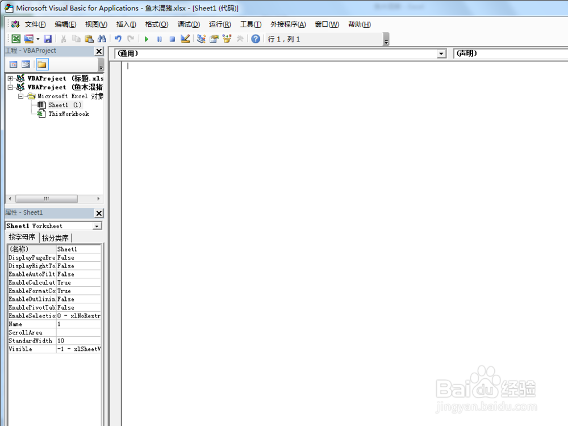
Task: Click the StandardWidth value 10
Action: (x=78, y=341)
